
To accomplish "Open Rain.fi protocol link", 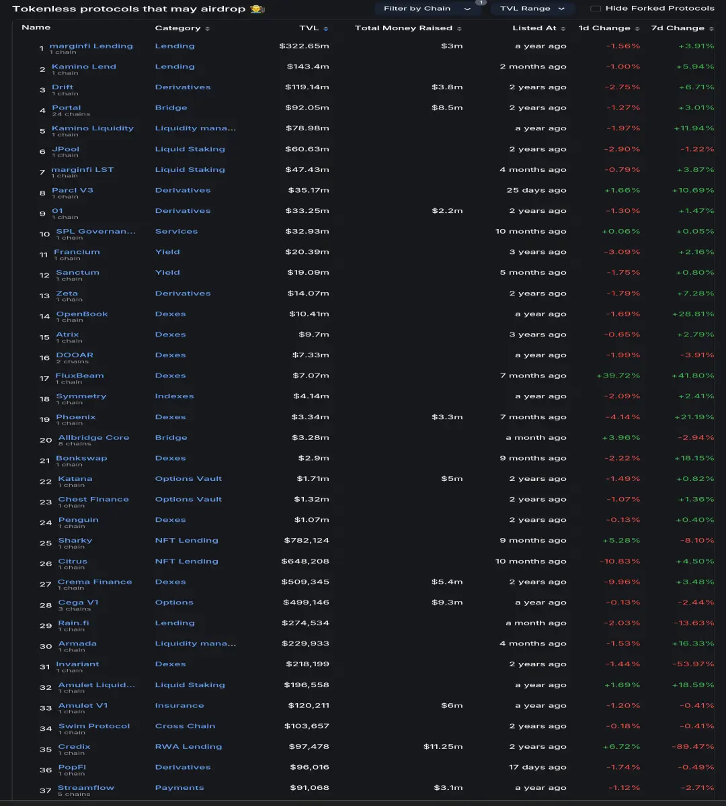I will (73, 623).
